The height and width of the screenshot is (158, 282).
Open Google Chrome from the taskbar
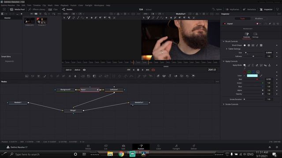coord(121,154)
